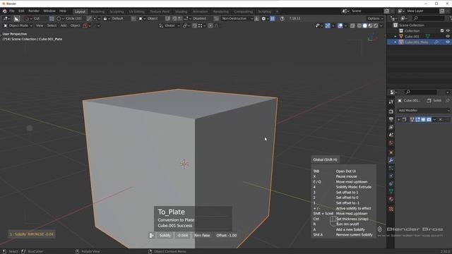Viewport: 452px width, 254px height.
Task: Click the outliner search field
Action: click(x=429, y=18)
